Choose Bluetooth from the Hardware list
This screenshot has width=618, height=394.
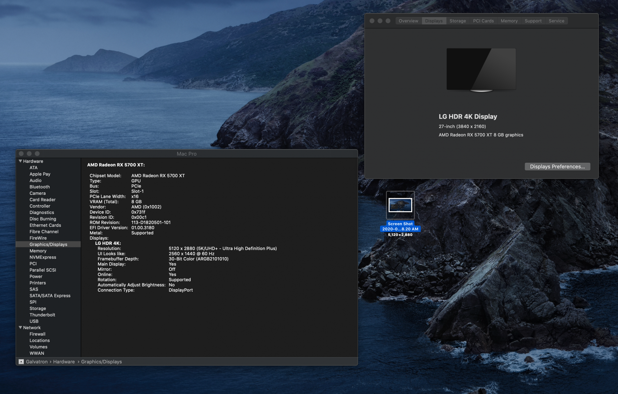pos(40,187)
